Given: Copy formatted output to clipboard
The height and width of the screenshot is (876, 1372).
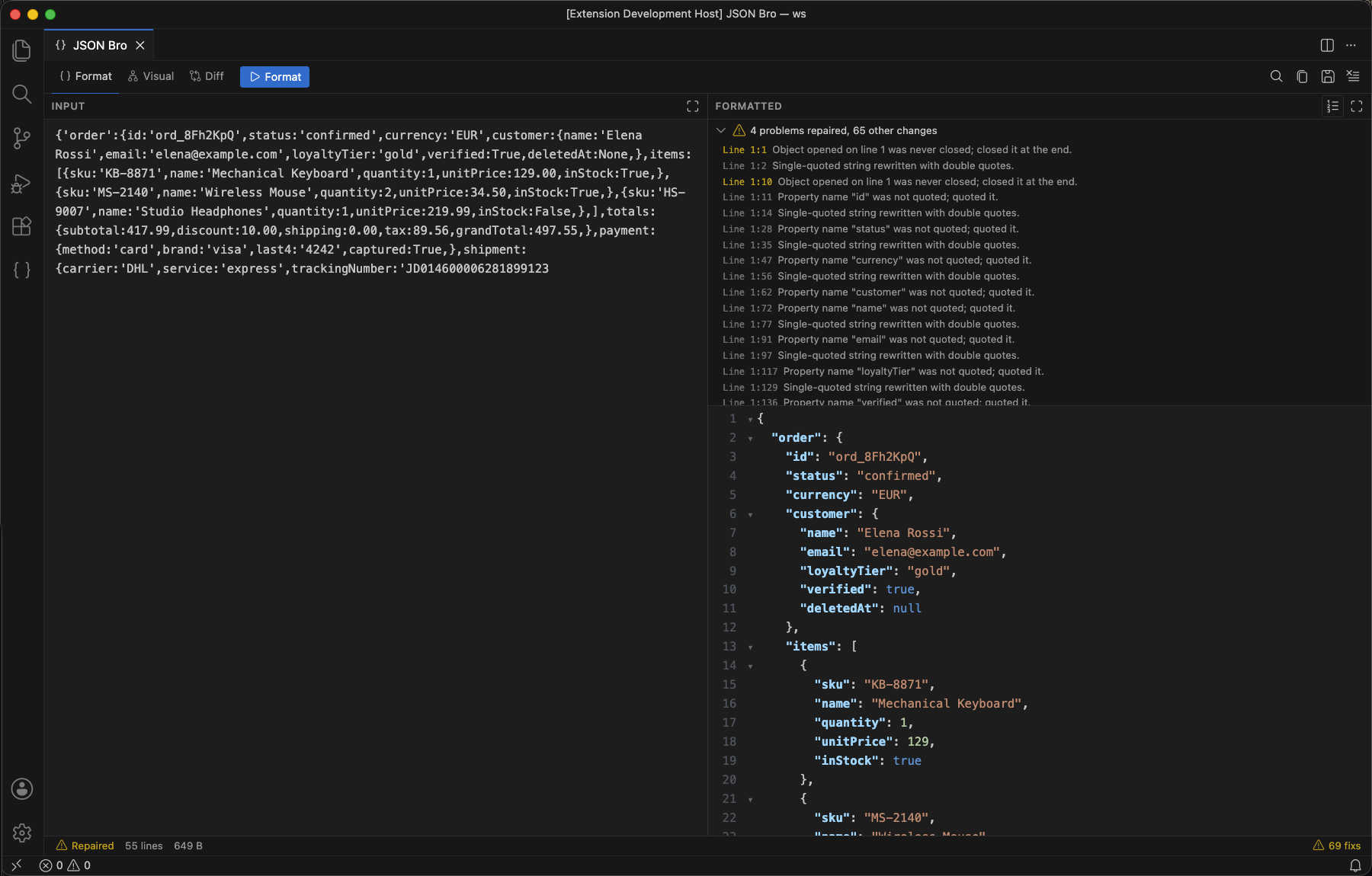Looking at the screenshot, I should (x=1302, y=76).
